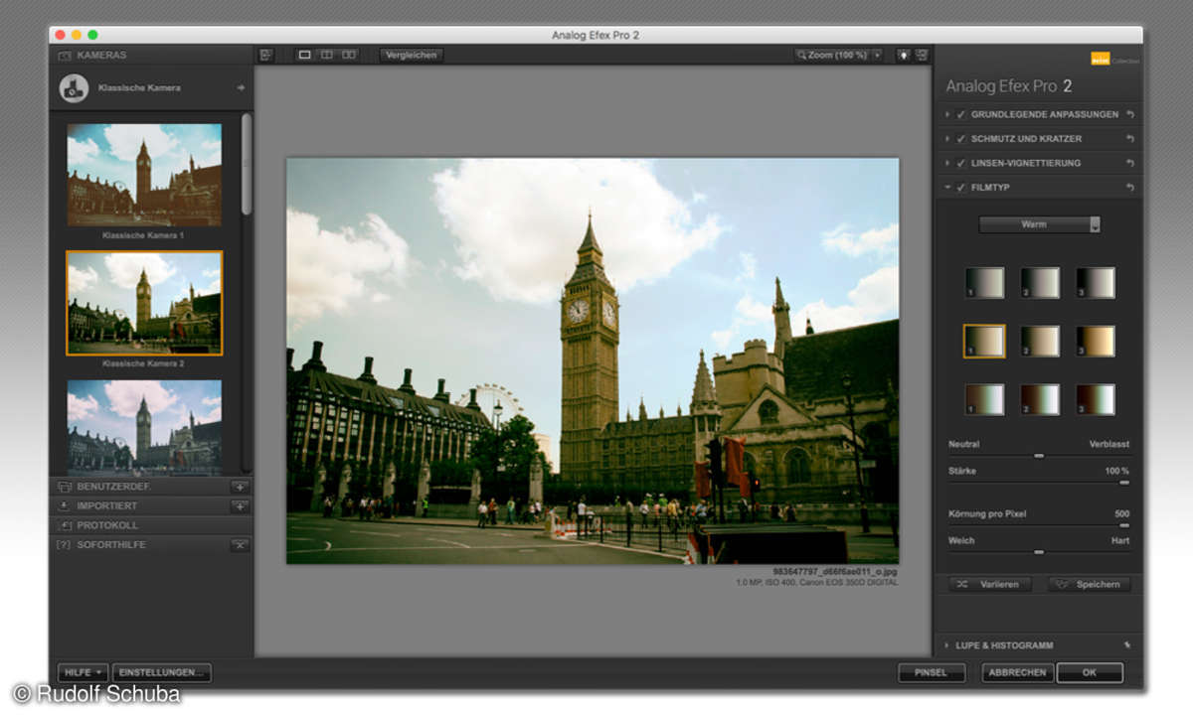Open the Kameras panel
The height and width of the screenshot is (715, 1193).
(151, 55)
